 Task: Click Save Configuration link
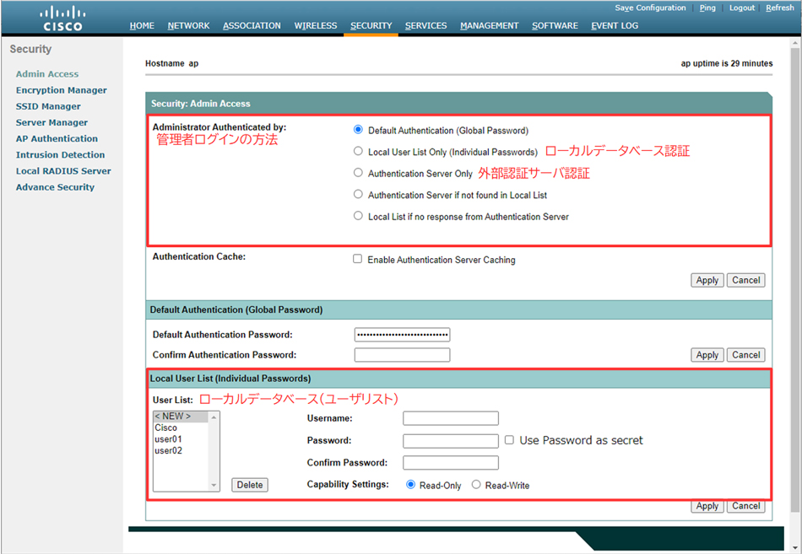pos(650,8)
